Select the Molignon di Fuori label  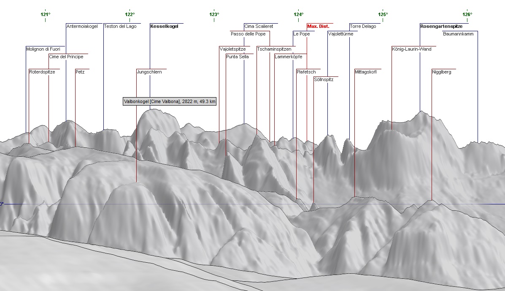43,49
